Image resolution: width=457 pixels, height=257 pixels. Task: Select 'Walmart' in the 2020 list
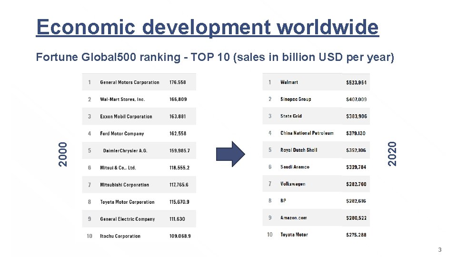tap(289, 82)
